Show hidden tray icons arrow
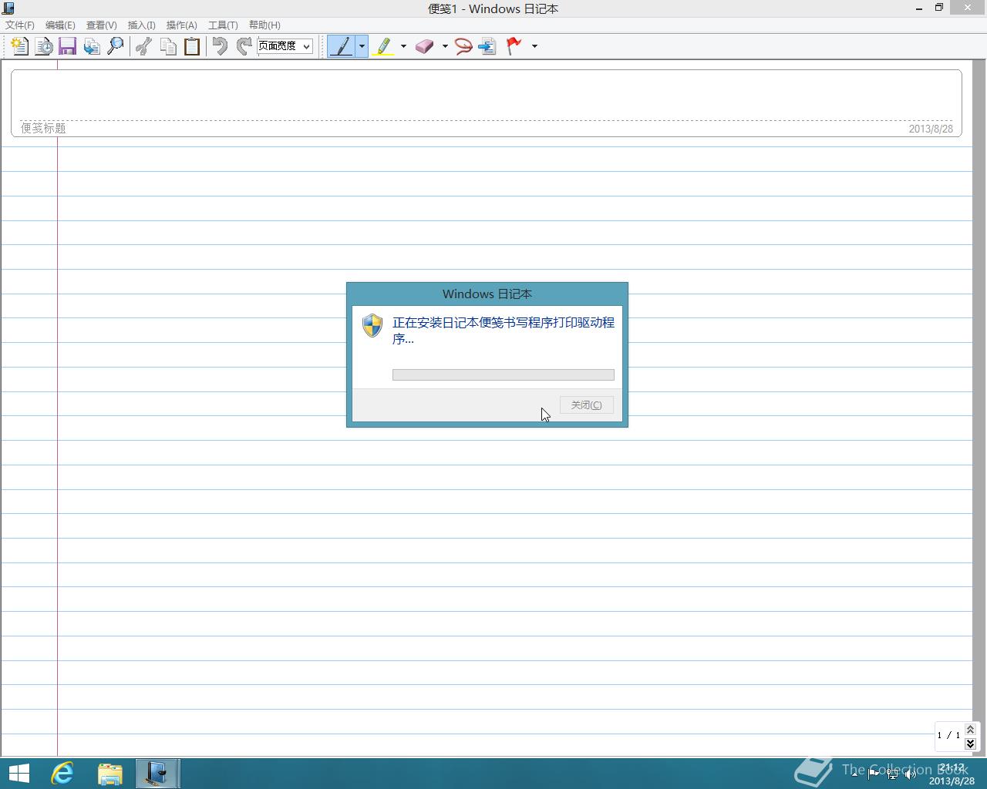This screenshot has height=789, width=987. click(x=854, y=774)
